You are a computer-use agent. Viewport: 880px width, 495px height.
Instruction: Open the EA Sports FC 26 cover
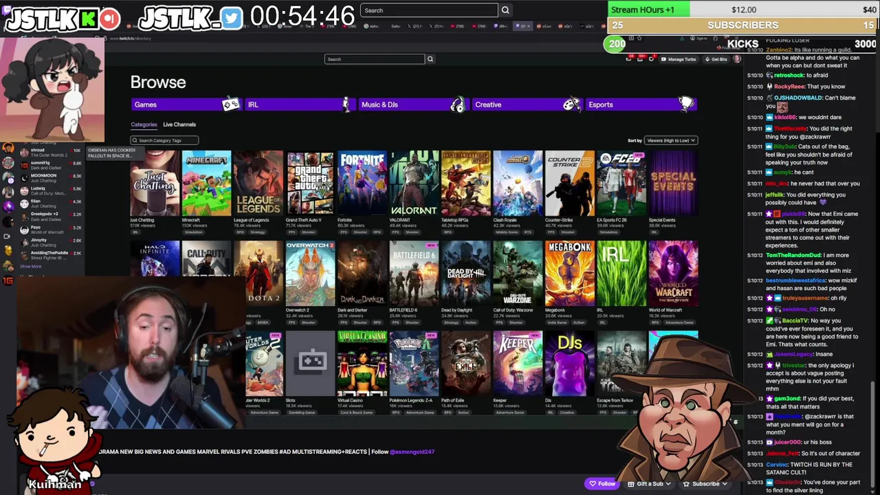[x=621, y=184]
